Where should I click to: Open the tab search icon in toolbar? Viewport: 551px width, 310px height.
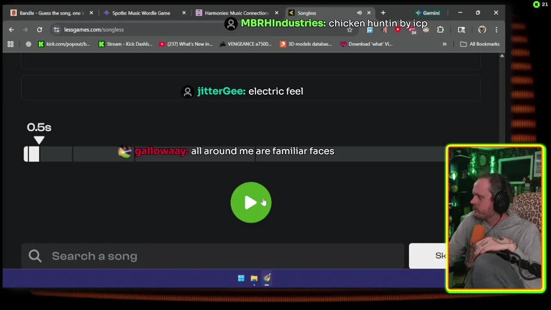461,30
